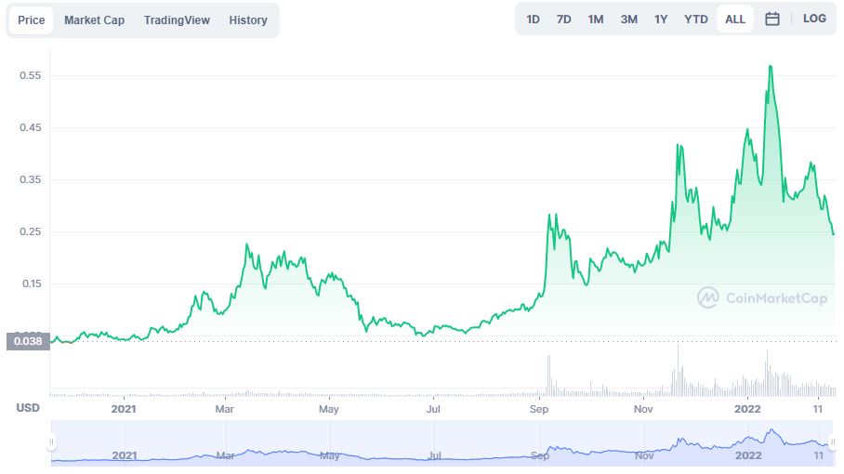Image resolution: width=844 pixels, height=474 pixels.
Task: Open the calendar date range picker
Action: tap(771, 19)
